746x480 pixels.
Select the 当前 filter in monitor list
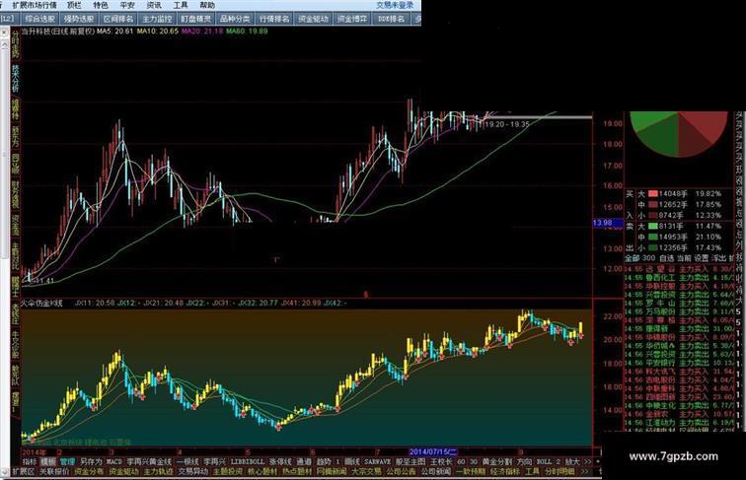click(684, 258)
